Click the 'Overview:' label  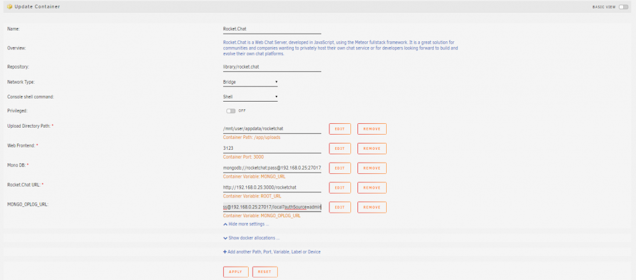tap(17, 48)
